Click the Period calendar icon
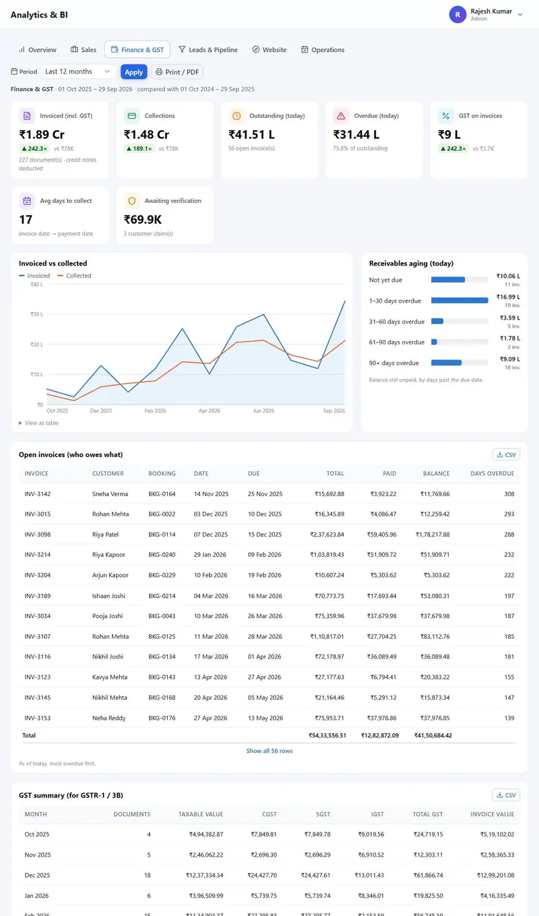Screen dimensions: 539x916 (x=14, y=71)
